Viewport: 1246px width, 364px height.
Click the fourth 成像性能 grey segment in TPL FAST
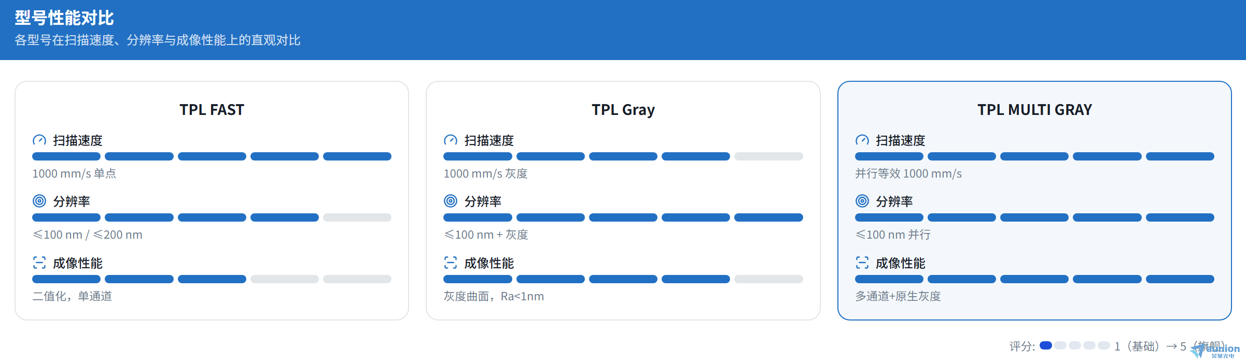tap(285, 279)
